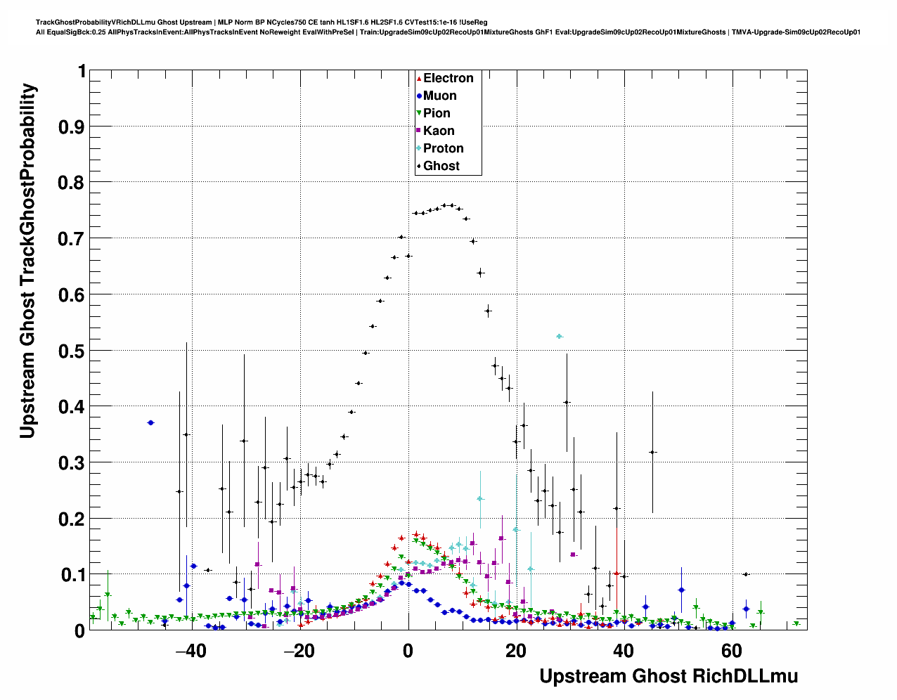Viewport: 897px width, 700px height.
Task: Click the isolated blue Muon point near 0.37
Action: pos(150,422)
